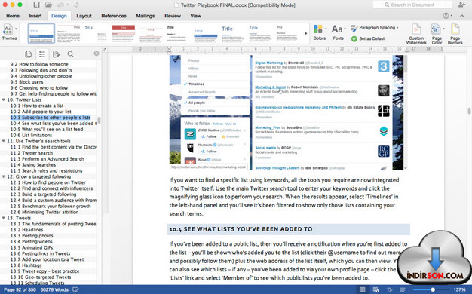Click the 137% zoom level
This screenshot has height=294, width=472.
[x=459, y=289]
